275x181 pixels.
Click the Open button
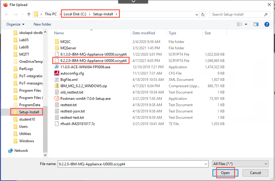coord(225,173)
